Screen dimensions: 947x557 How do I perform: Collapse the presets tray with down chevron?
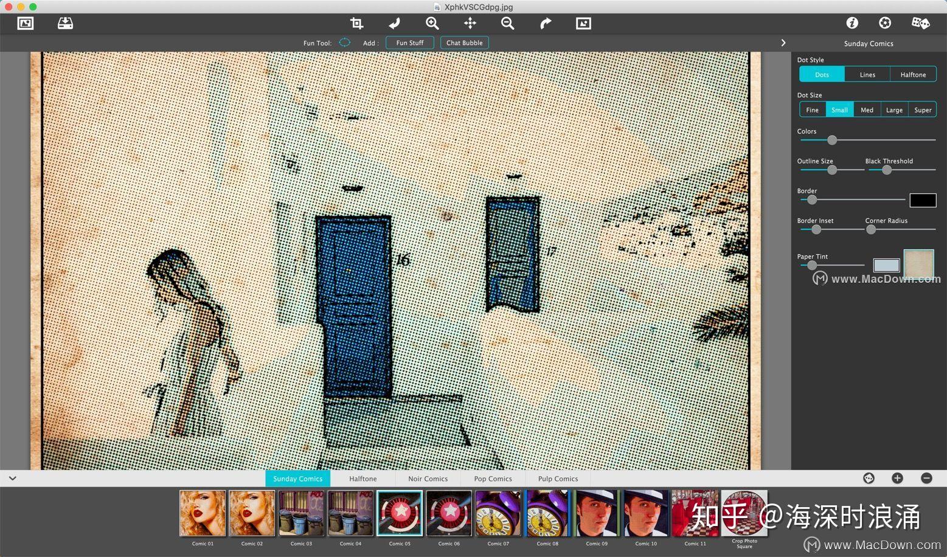[12, 478]
